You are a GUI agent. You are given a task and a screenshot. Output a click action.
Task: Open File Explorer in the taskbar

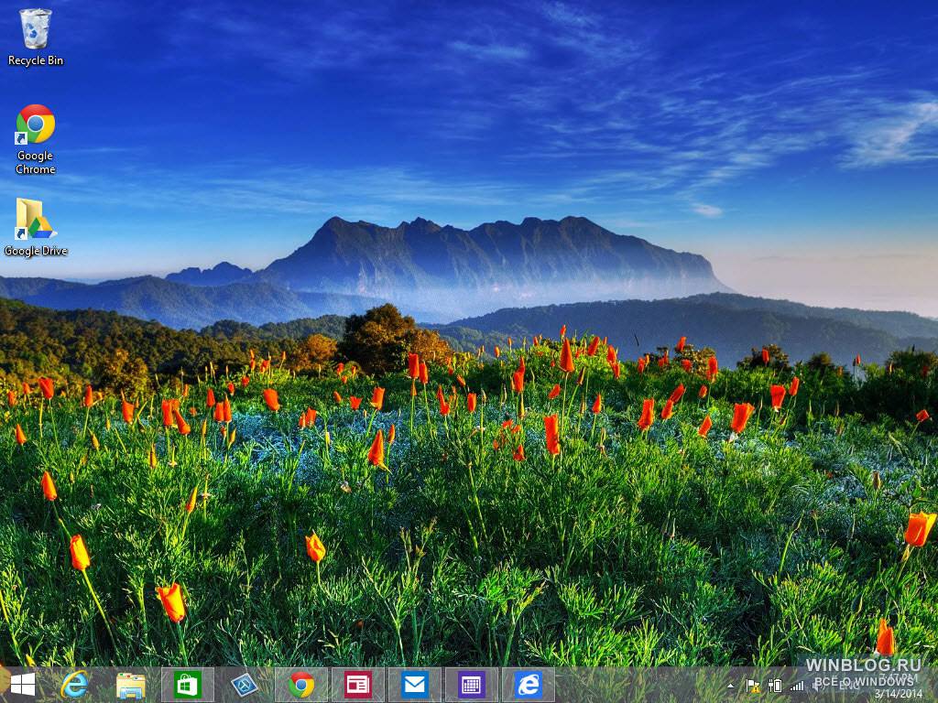(130, 685)
